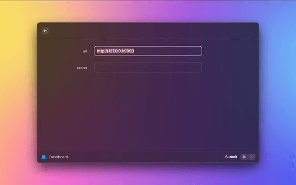This screenshot has width=296, height=185.
Task: Click the highlighted http://127.0.0.1:9090 text
Action: 115,51
